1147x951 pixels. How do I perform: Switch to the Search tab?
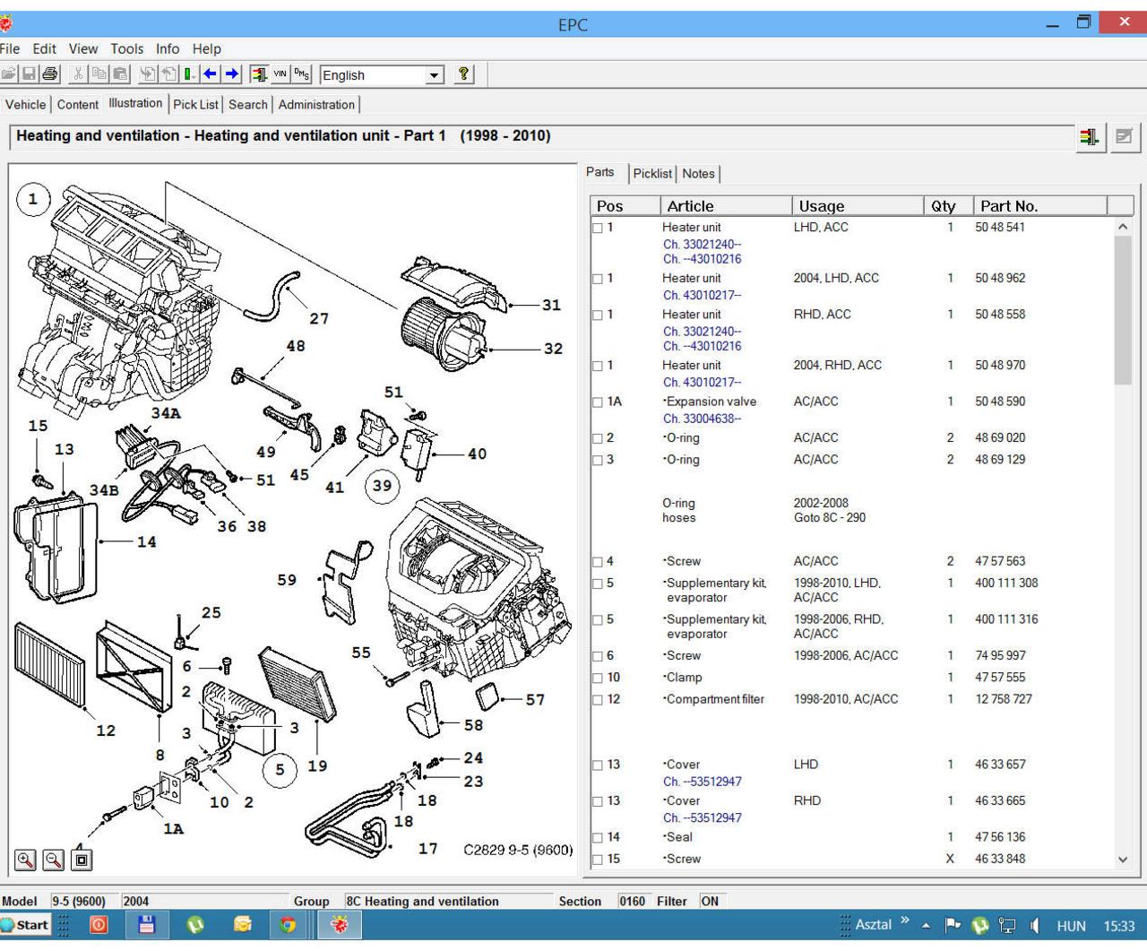pos(248,105)
